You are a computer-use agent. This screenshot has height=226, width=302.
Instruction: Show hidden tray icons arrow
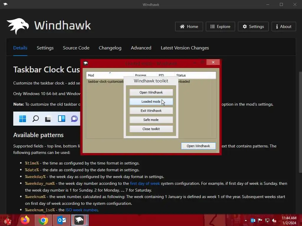(x=246, y=220)
